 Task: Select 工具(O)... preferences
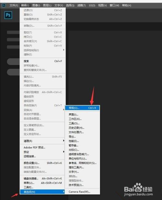[82, 123]
